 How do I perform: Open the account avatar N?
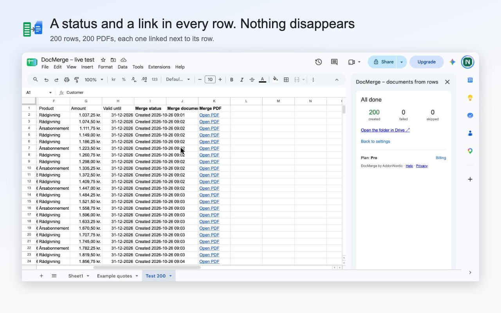click(468, 62)
